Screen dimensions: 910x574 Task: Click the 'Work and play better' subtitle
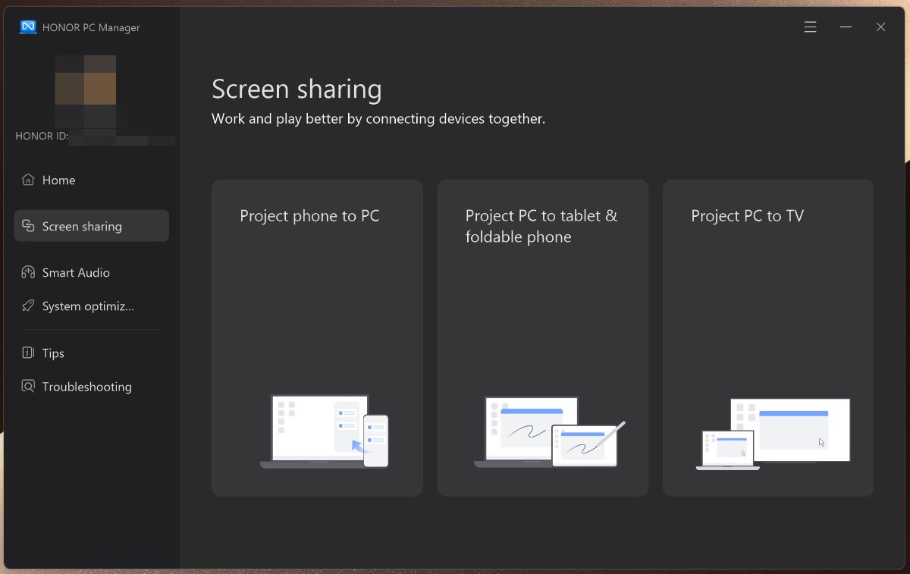pos(378,118)
